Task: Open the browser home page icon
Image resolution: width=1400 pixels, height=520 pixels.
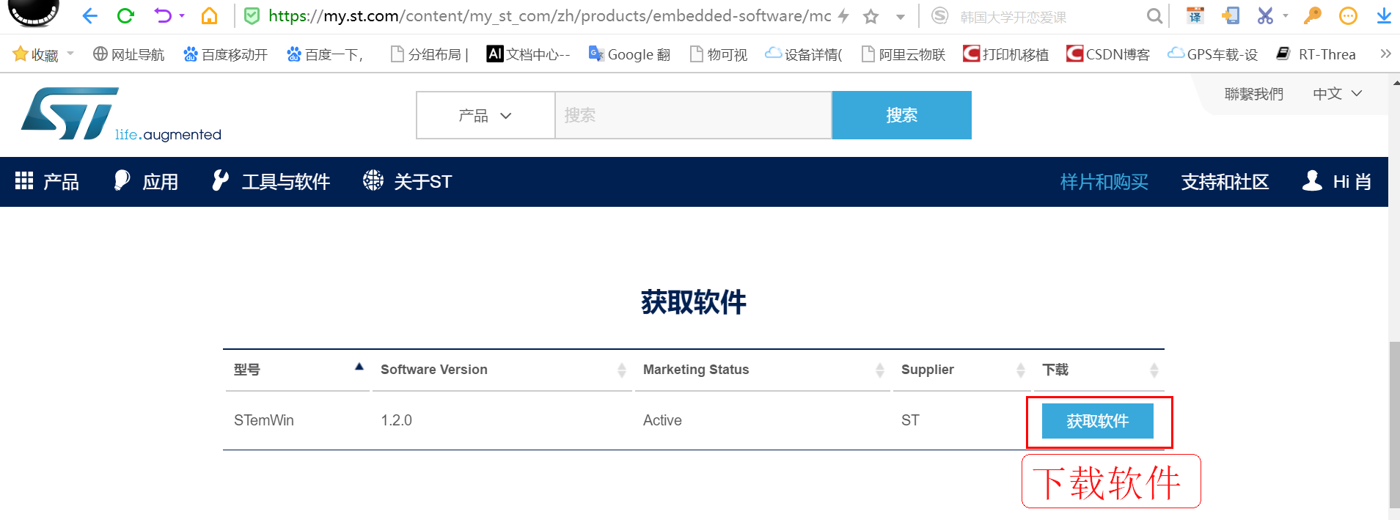Action: tap(209, 15)
